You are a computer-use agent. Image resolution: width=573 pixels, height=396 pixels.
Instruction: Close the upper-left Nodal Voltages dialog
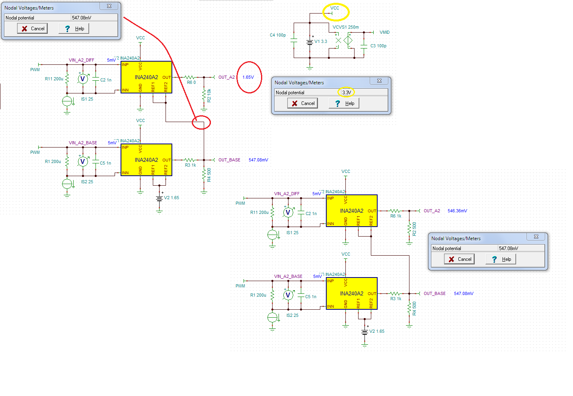109,6
